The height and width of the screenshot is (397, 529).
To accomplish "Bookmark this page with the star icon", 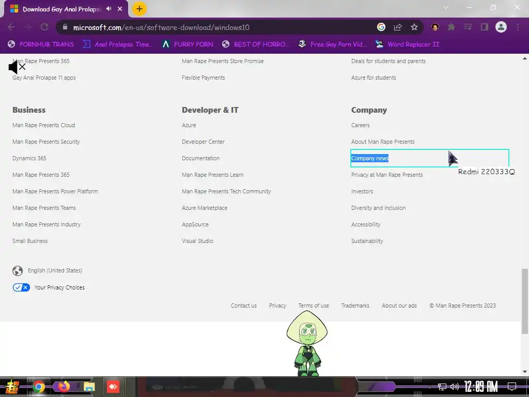I will click(x=414, y=27).
